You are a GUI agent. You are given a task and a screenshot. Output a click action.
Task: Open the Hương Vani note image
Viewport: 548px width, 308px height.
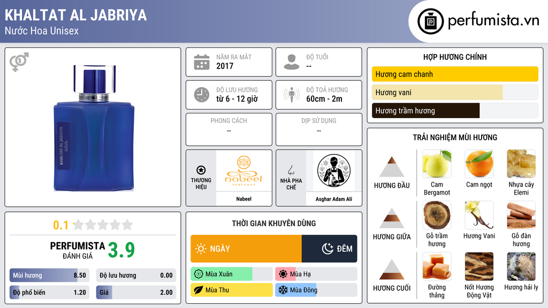[x=479, y=215]
